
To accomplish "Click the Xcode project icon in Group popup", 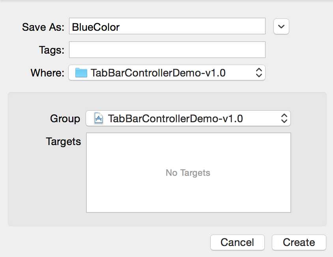I will (99, 119).
